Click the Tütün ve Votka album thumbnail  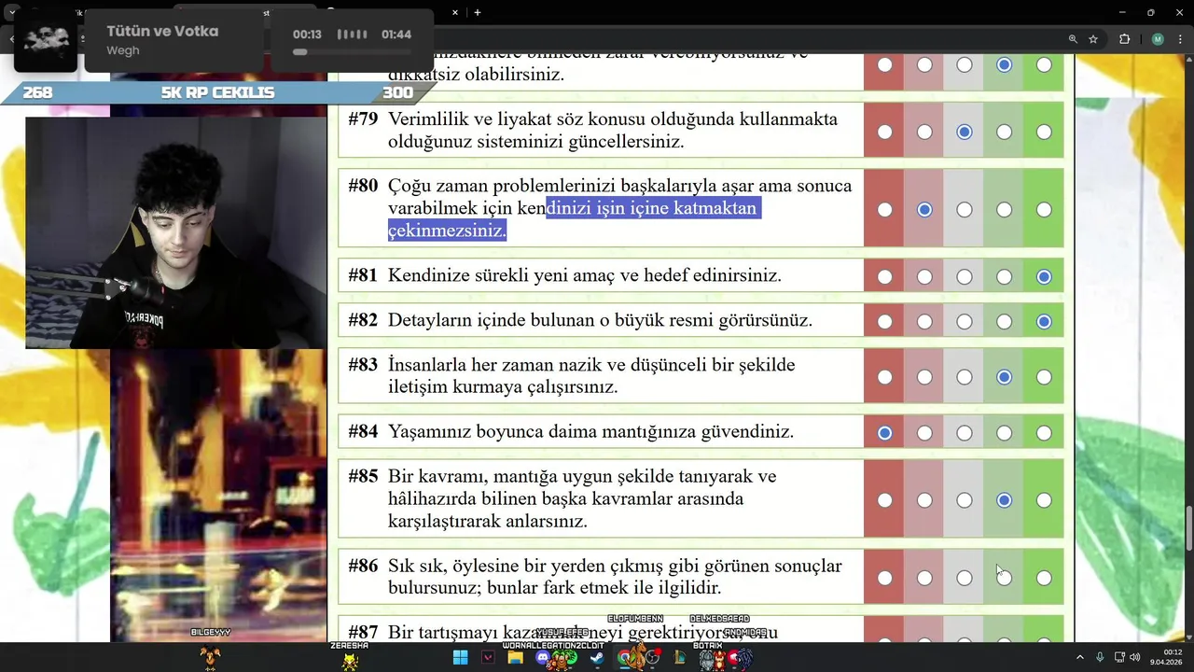tap(46, 41)
